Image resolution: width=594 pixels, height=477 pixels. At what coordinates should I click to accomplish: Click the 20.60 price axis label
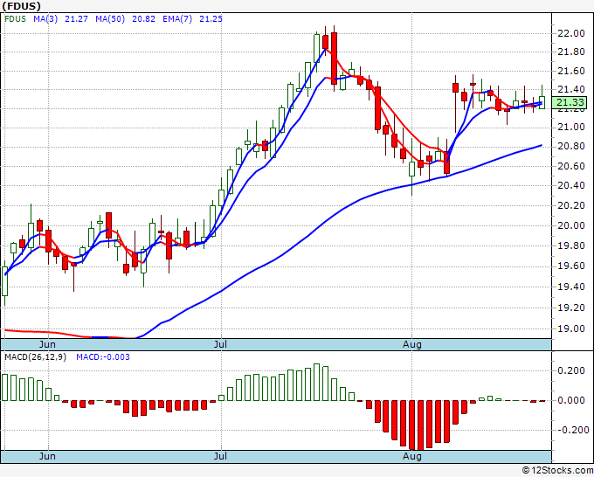point(571,166)
